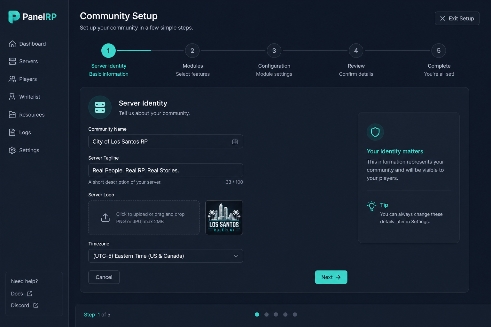491x327 pixels.
Task: Go to step 2 Modules circle
Action: pyautogui.click(x=192, y=50)
